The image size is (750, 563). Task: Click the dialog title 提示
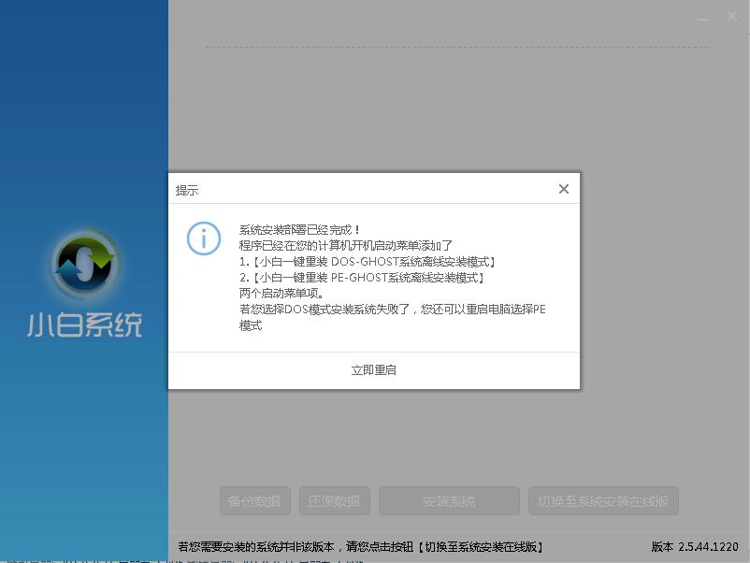click(186, 188)
